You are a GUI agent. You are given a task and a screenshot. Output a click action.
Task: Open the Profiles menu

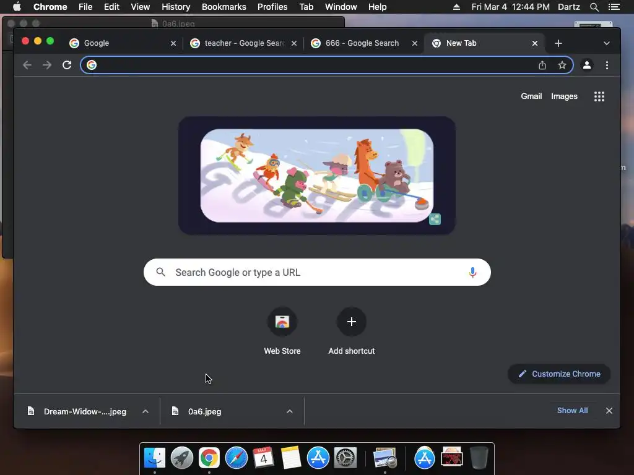272,7
